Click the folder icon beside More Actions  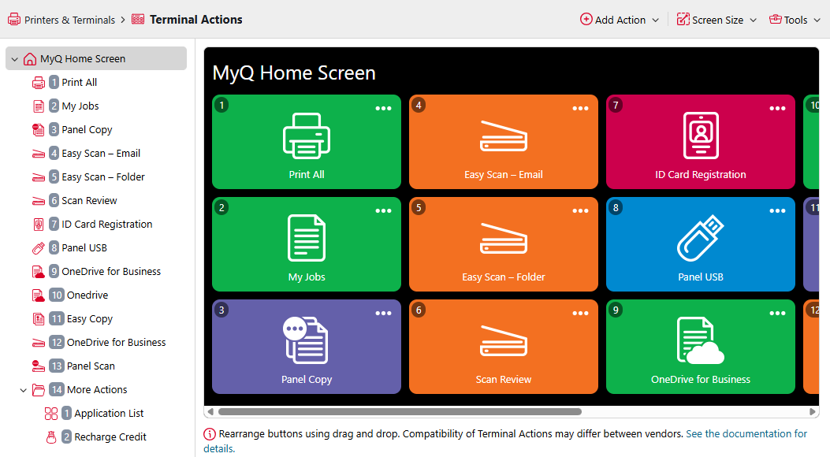point(39,390)
